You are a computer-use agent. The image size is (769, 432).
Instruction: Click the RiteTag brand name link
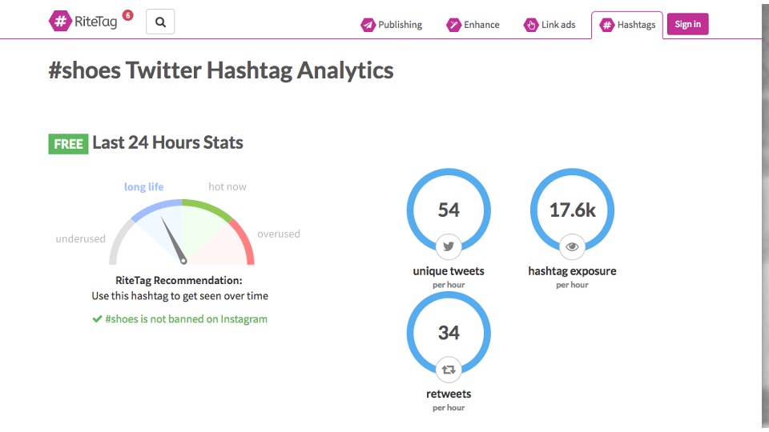tap(96, 22)
